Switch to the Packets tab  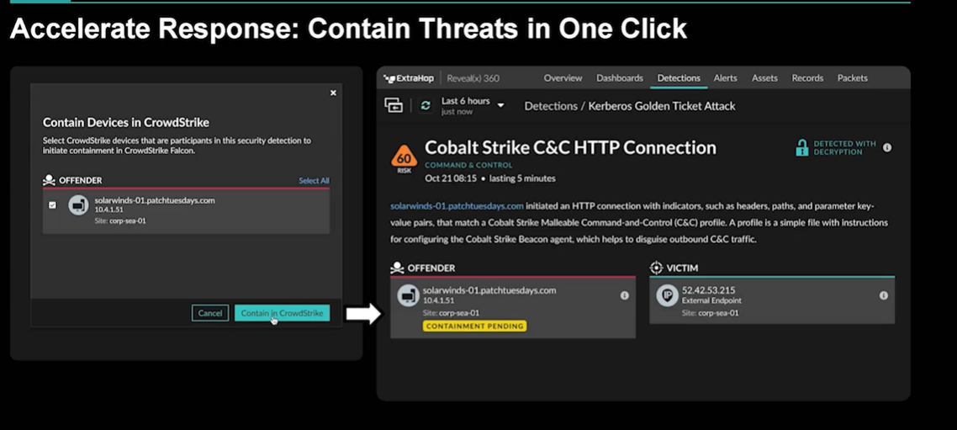(x=852, y=78)
